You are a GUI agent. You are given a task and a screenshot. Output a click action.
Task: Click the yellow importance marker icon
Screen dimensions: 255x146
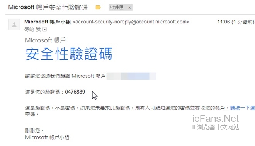[98, 7]
